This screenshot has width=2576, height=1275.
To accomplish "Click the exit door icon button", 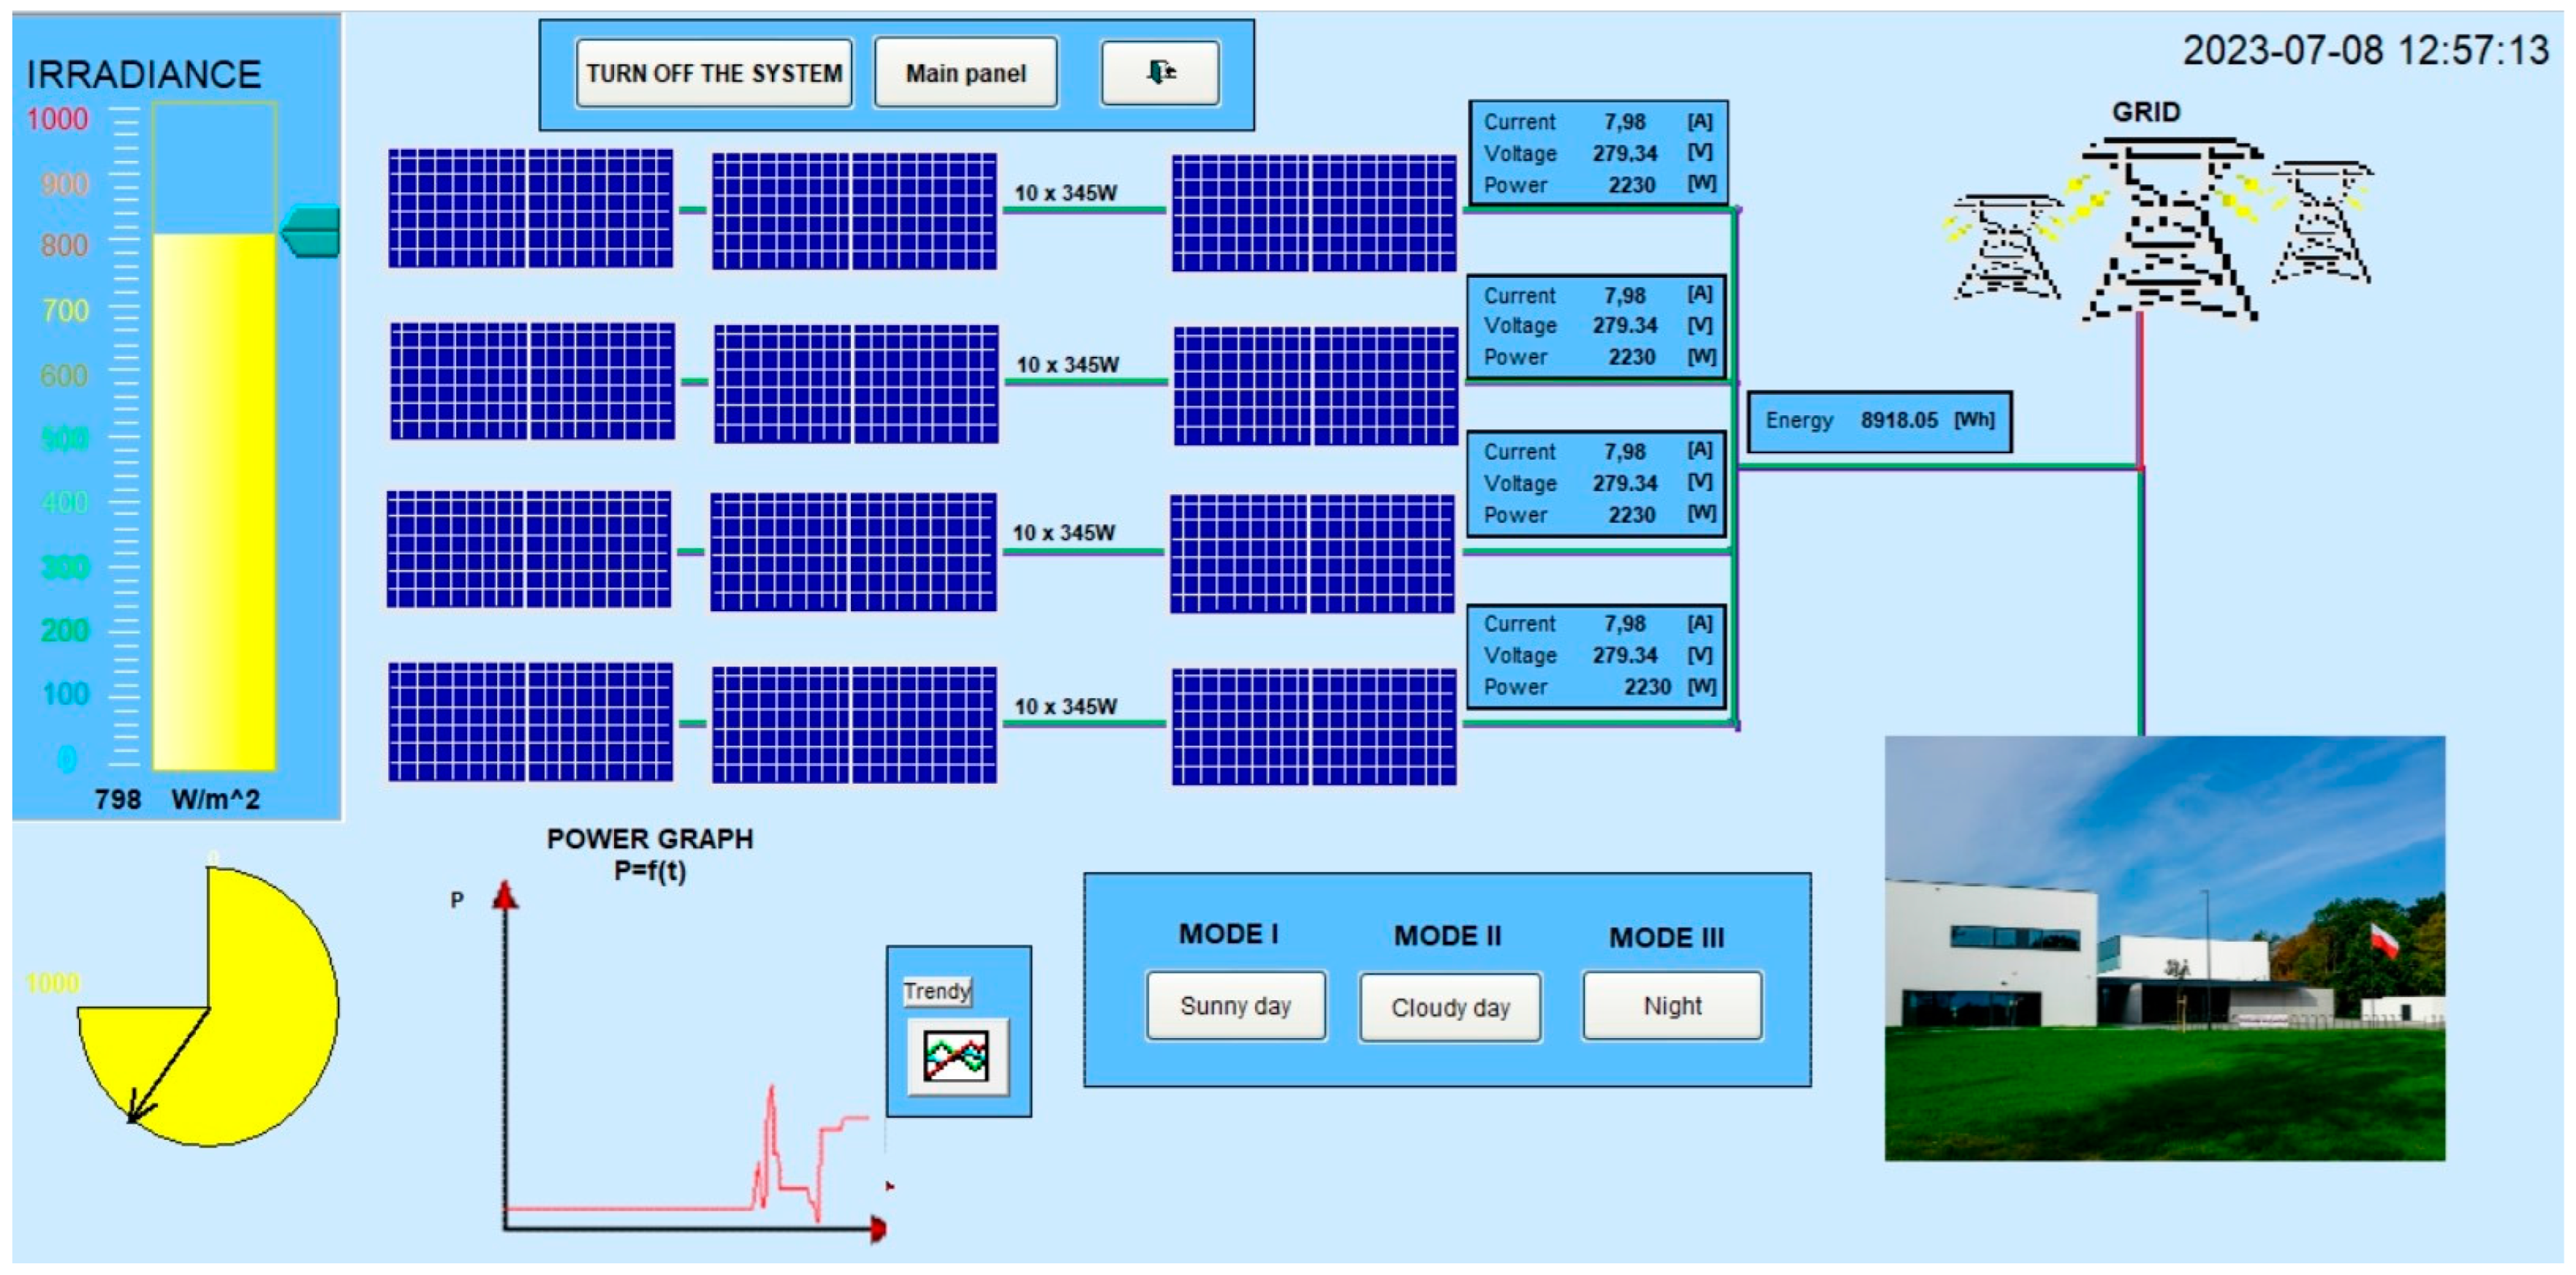I will (x=1160, y=72).
